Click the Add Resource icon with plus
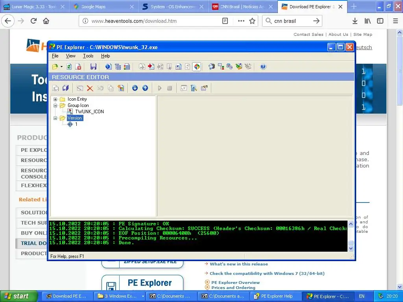This screenshot has height=302, width=403. click(121, 88)
